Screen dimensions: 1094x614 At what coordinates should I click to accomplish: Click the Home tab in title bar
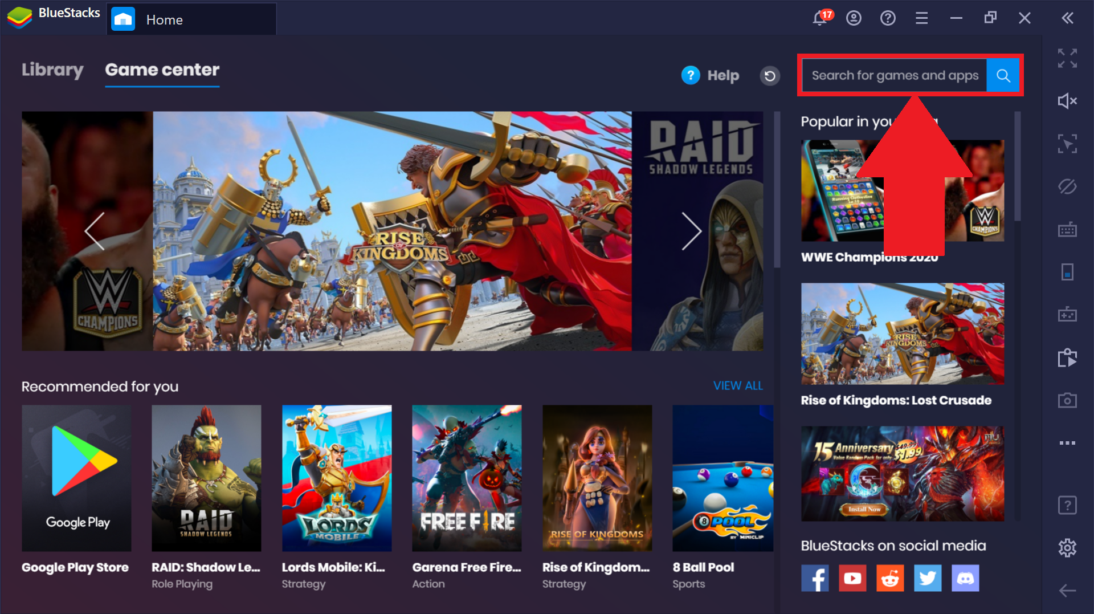coord(191,19)
